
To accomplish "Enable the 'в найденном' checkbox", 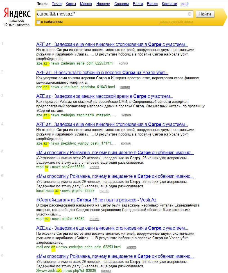I will click(x=38, y=22).
